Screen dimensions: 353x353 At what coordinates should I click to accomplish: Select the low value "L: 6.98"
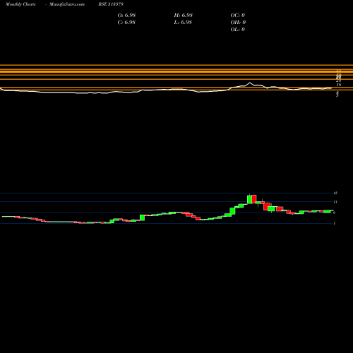[x=183, y=22]
